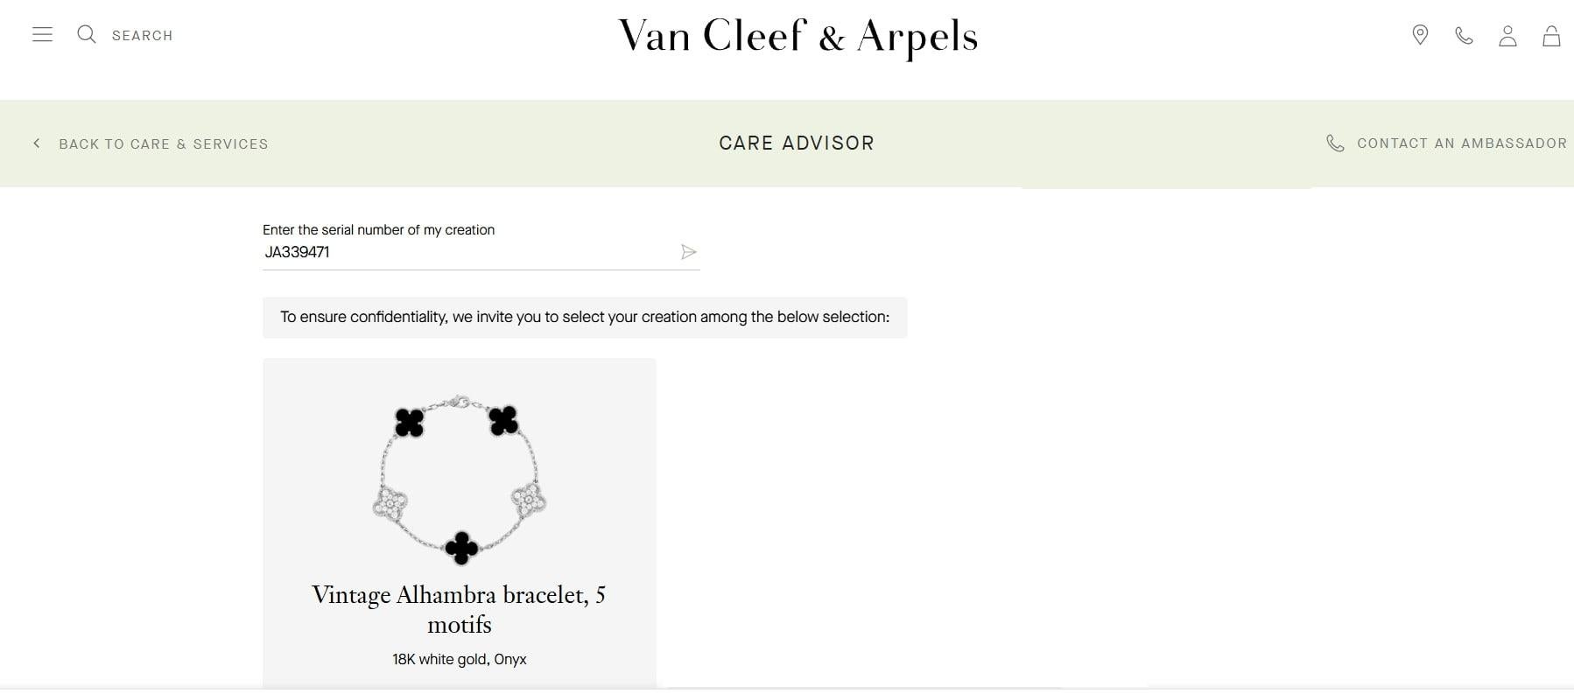Click the search magnifier icon

[86, 34]
